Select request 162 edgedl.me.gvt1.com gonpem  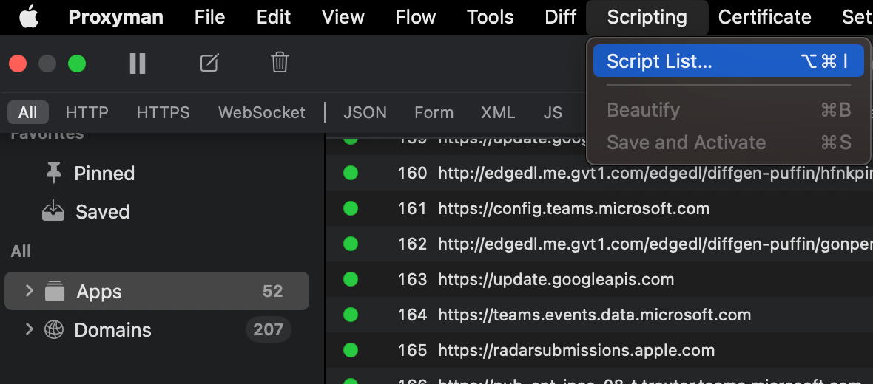(599, 244)
